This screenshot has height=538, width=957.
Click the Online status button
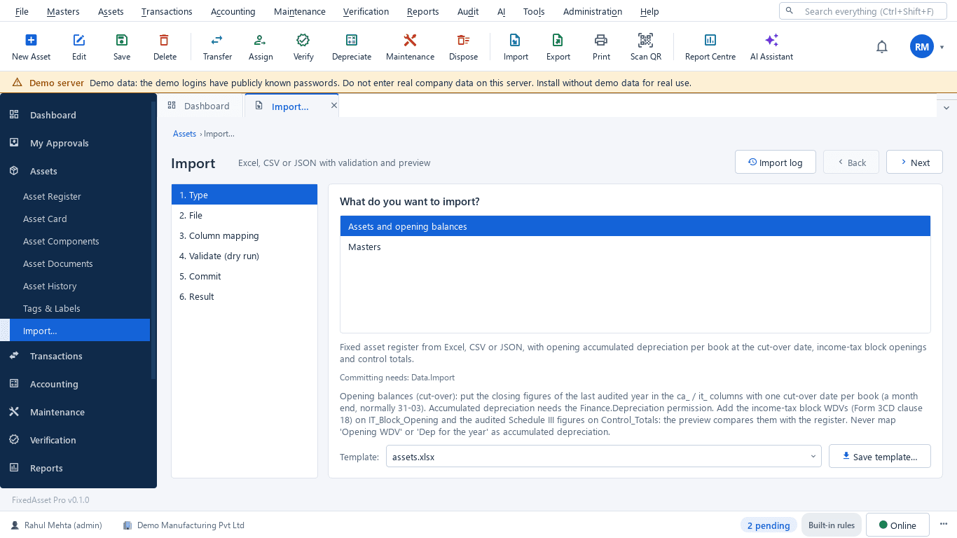click(x=897, y=525)
